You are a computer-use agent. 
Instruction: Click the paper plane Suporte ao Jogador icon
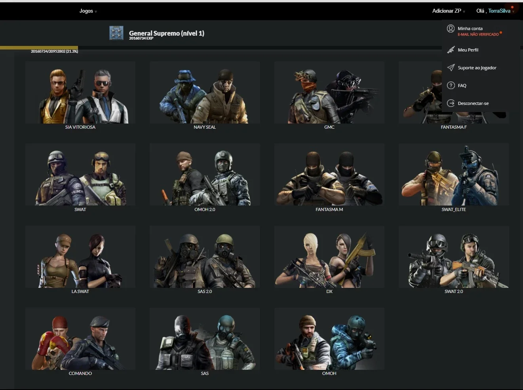(451, 68)
